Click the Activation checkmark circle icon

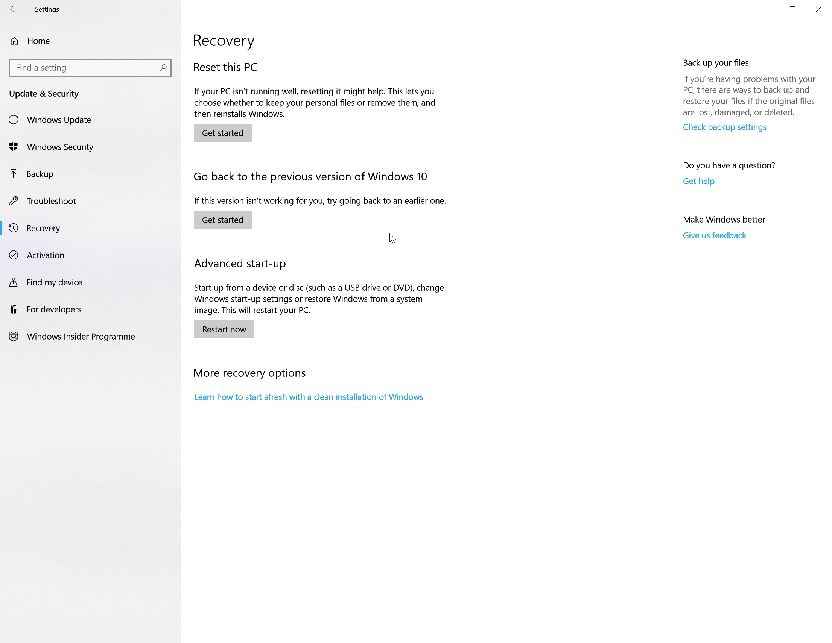14,255
